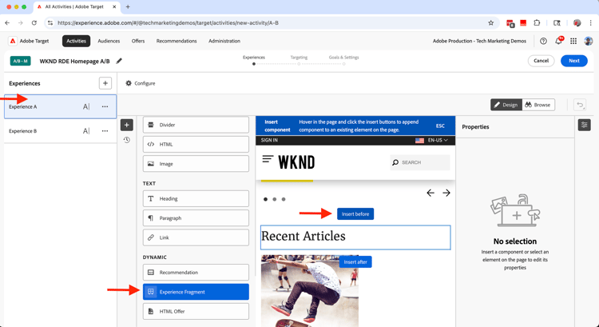Reload the browser page
This screenshot has height=327, width=599.
click(34, 23)
